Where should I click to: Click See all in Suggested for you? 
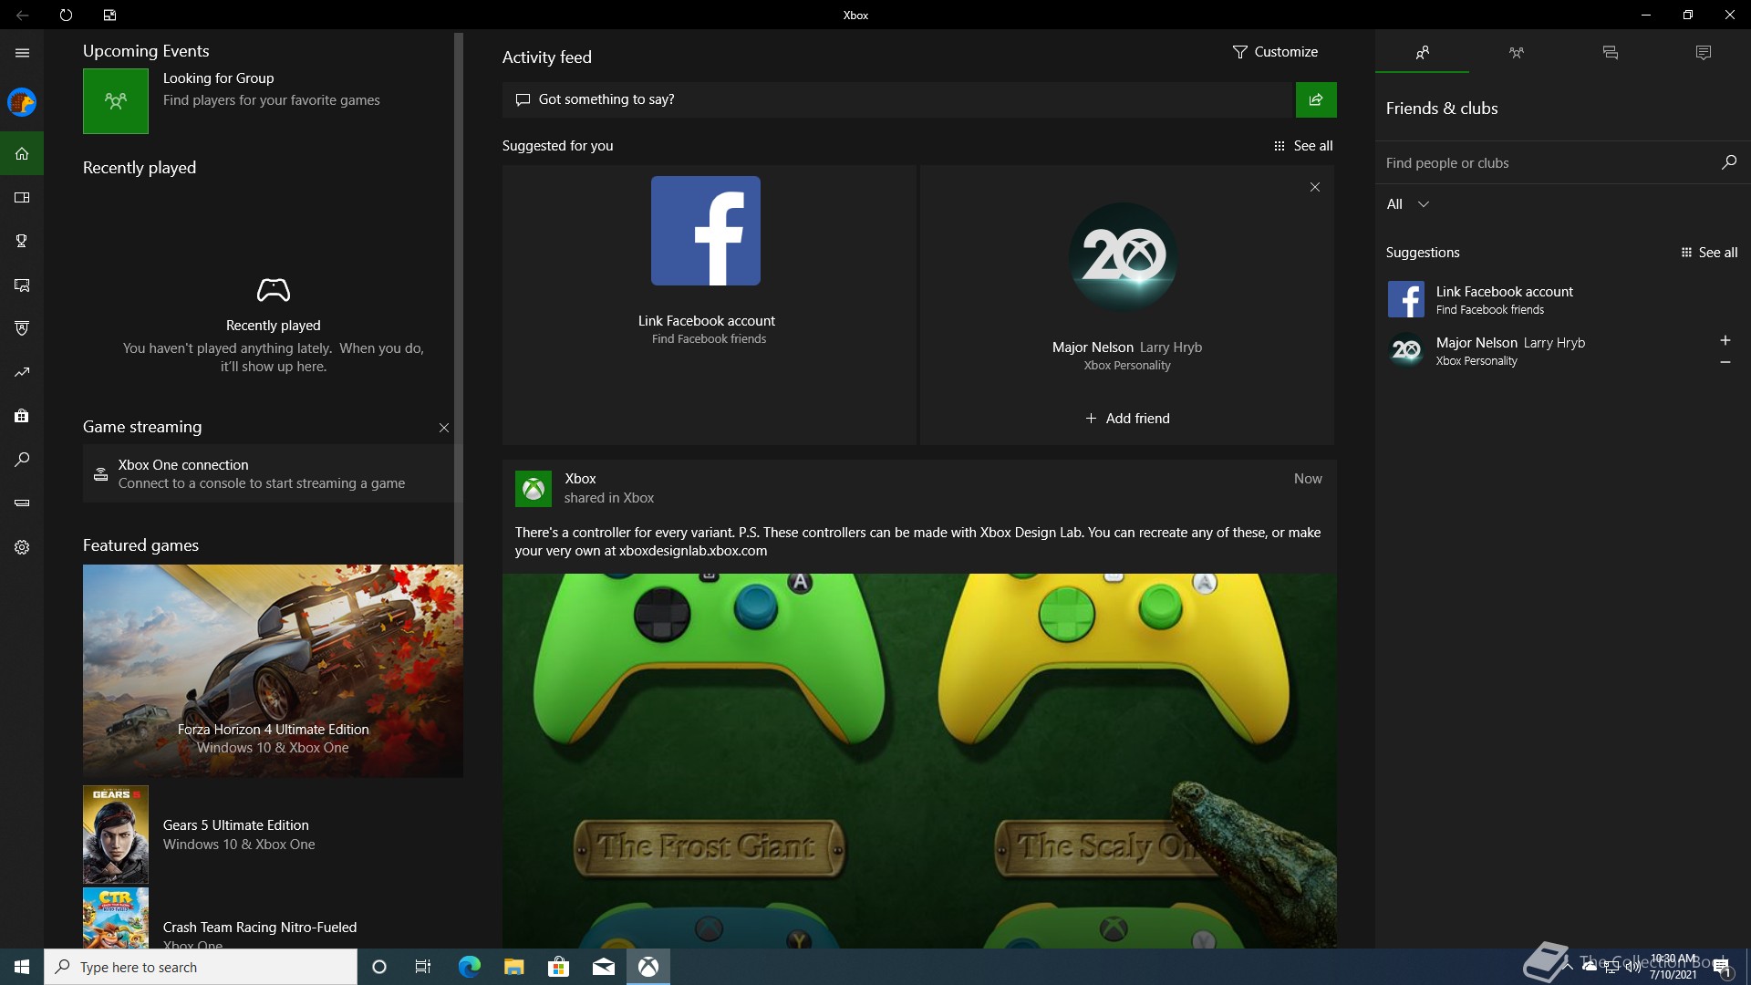coord(1303,146)
